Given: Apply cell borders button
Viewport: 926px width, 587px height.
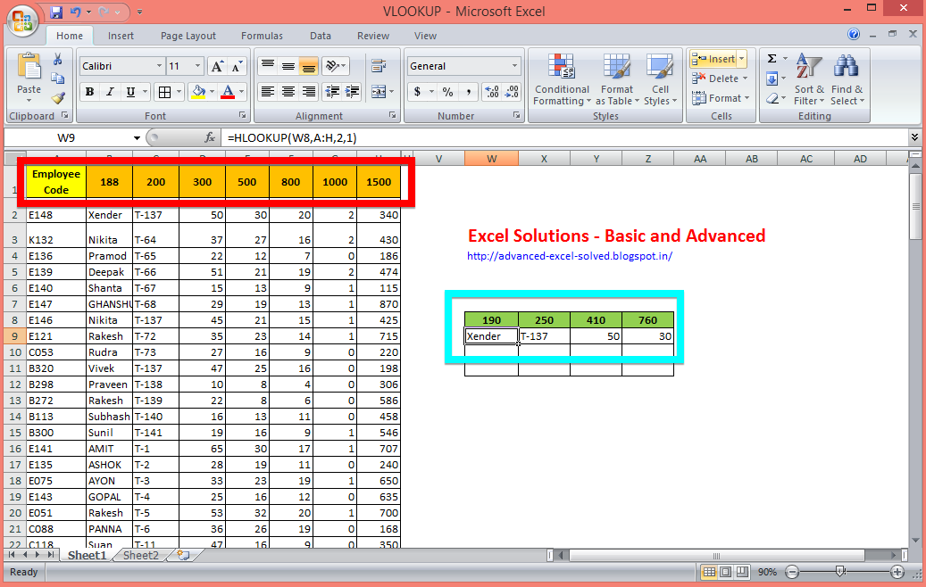Looking at the screenshot, I should [165, 92].
